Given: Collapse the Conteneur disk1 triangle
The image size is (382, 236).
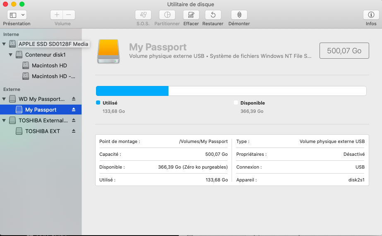Looking at the screenshot, I should tap(11, 55).
